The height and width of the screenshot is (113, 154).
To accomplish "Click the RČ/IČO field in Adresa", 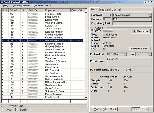I will click(115, 31).
